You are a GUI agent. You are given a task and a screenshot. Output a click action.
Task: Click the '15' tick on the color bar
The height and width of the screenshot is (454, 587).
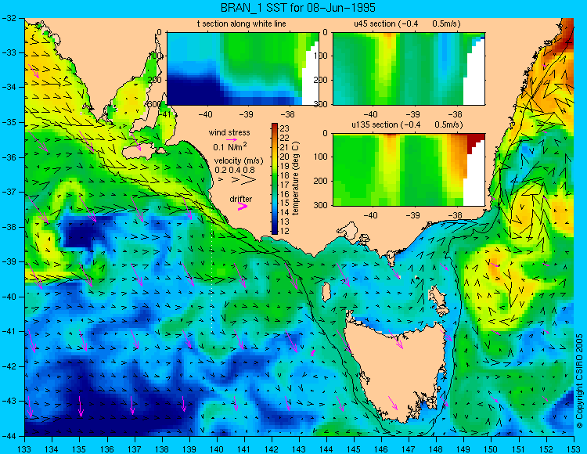pyautogui.click(x=284, y=203)
